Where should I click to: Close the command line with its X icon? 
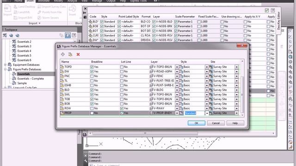(x=86, y=155)
